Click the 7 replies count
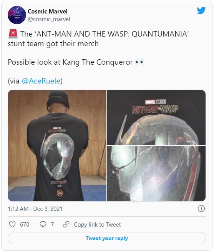Screen dimensions: 214x252 [52, 225]
